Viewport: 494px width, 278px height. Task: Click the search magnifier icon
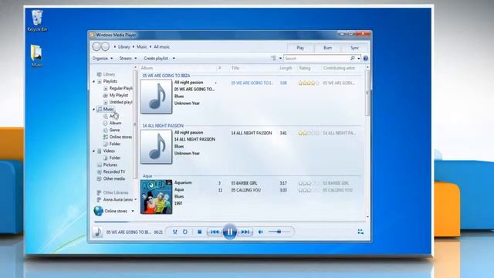pos(353,59)
